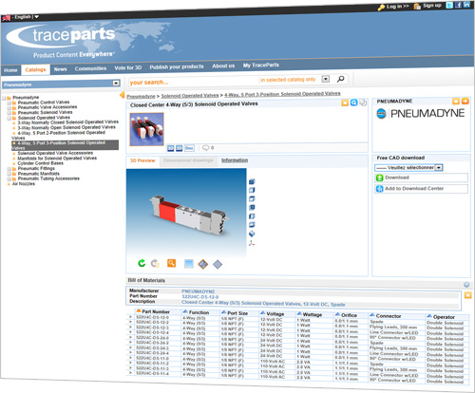Open Publish your products menu item
Viewport: 475px width, 393px height.
[x=177, y=66]
